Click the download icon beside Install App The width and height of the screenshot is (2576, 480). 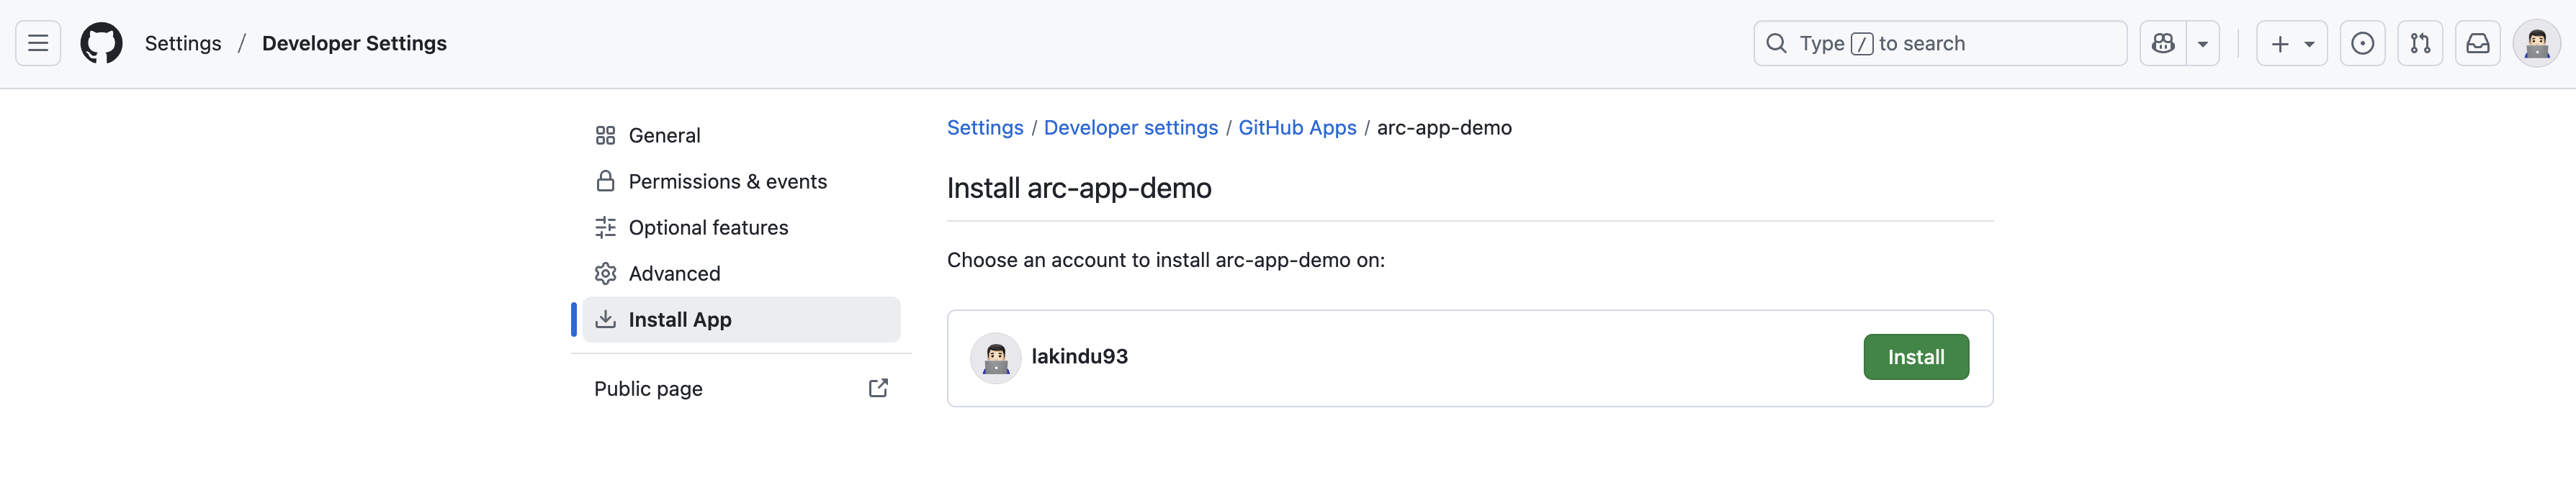[605, 319]
